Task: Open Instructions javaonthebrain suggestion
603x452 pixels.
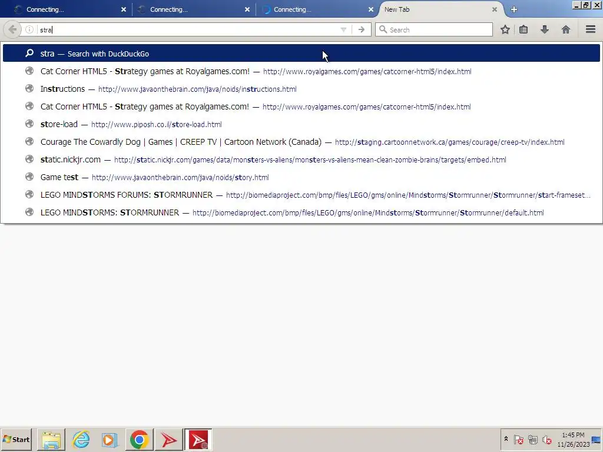Action: pyautogui.click(x=301, y=89)
